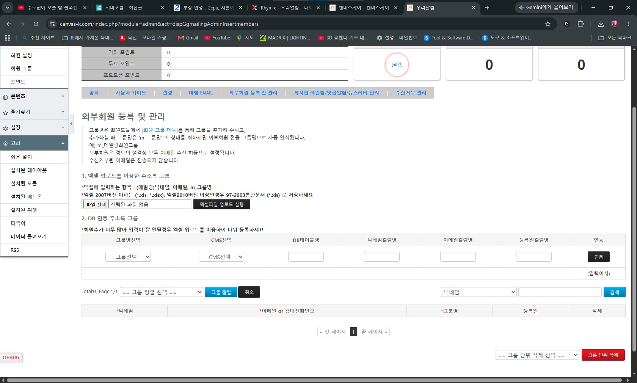Open the 수신거부 관리 module tab
The width and height of the screenshot is (637, 383).
pos(411,93)
